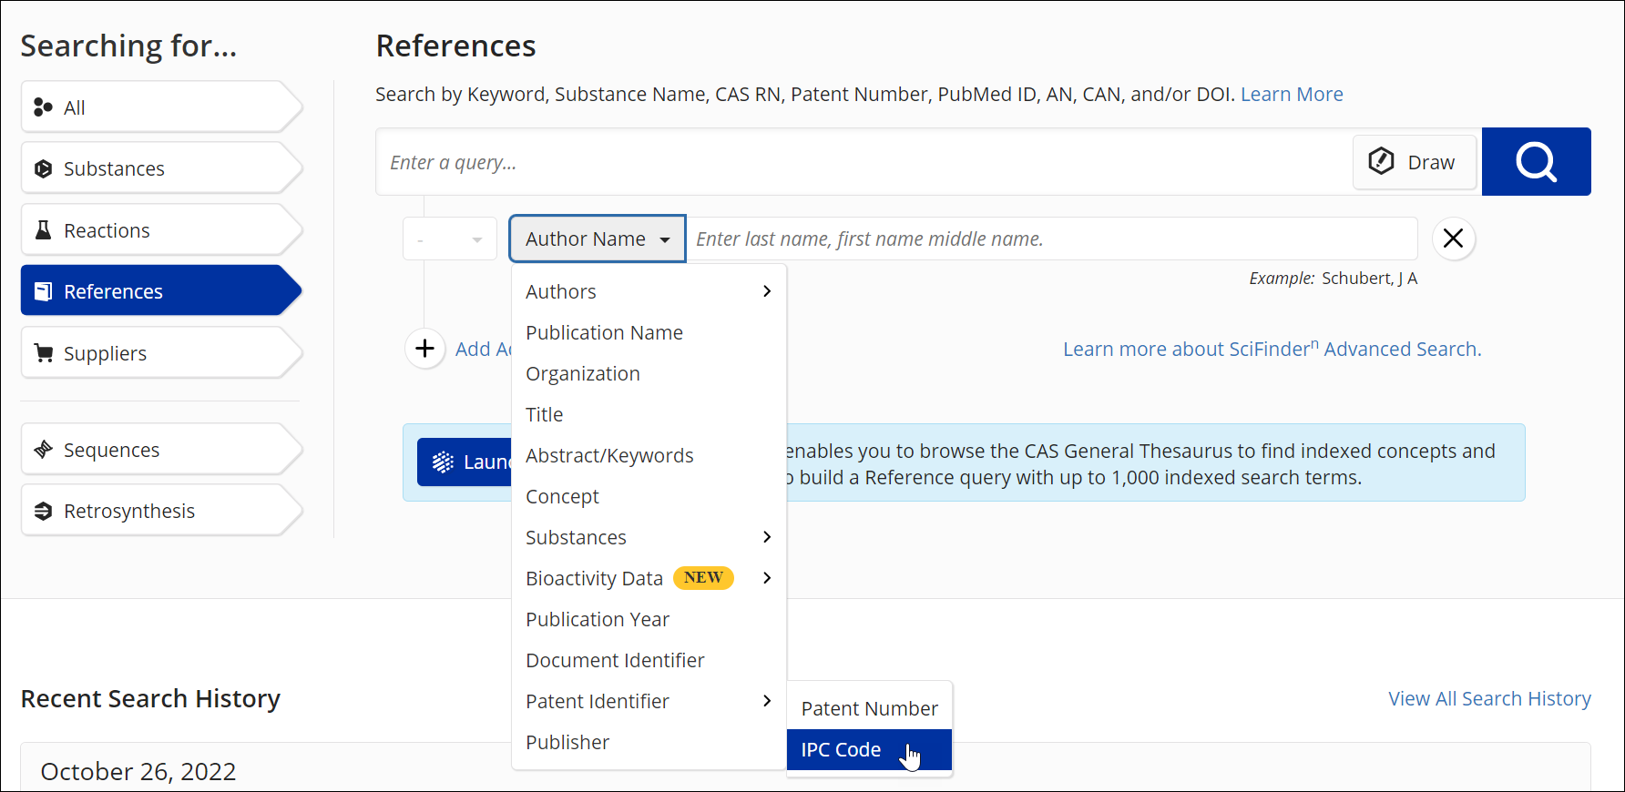This screenshot has height=792, width=1625.
Task: Open the Learn More link
Action: 1292,94
